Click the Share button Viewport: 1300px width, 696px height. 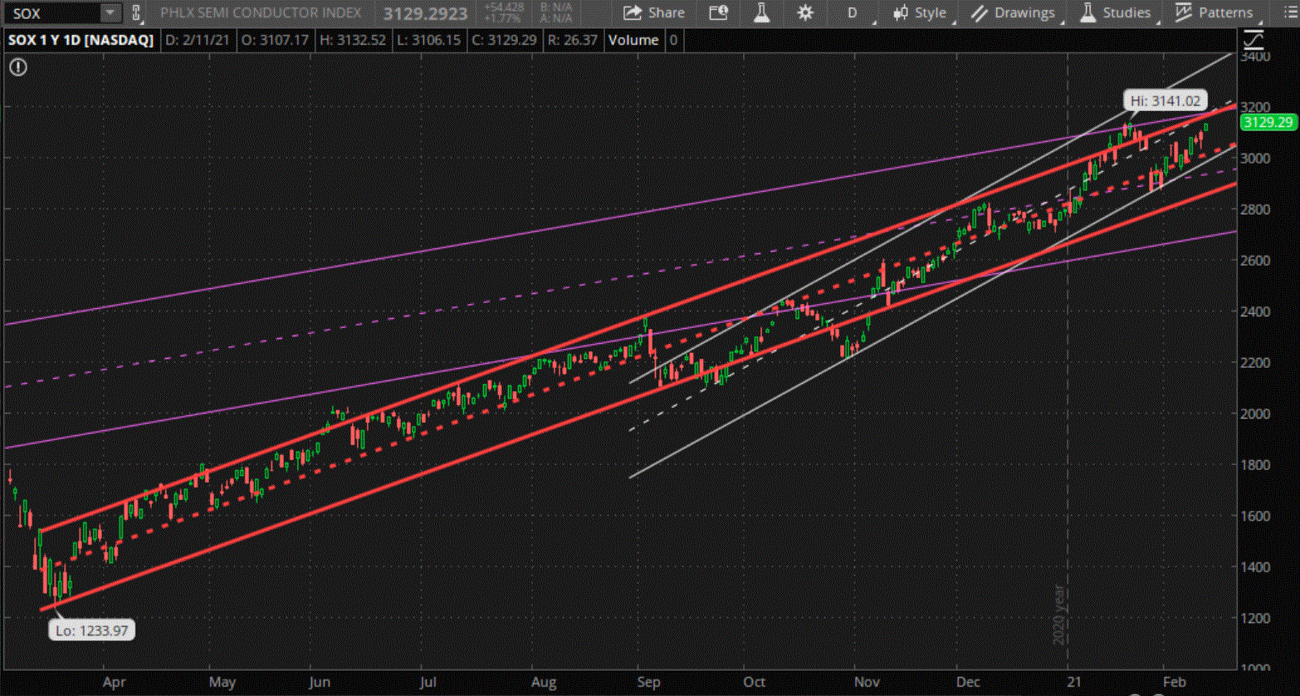coord(654,13)
